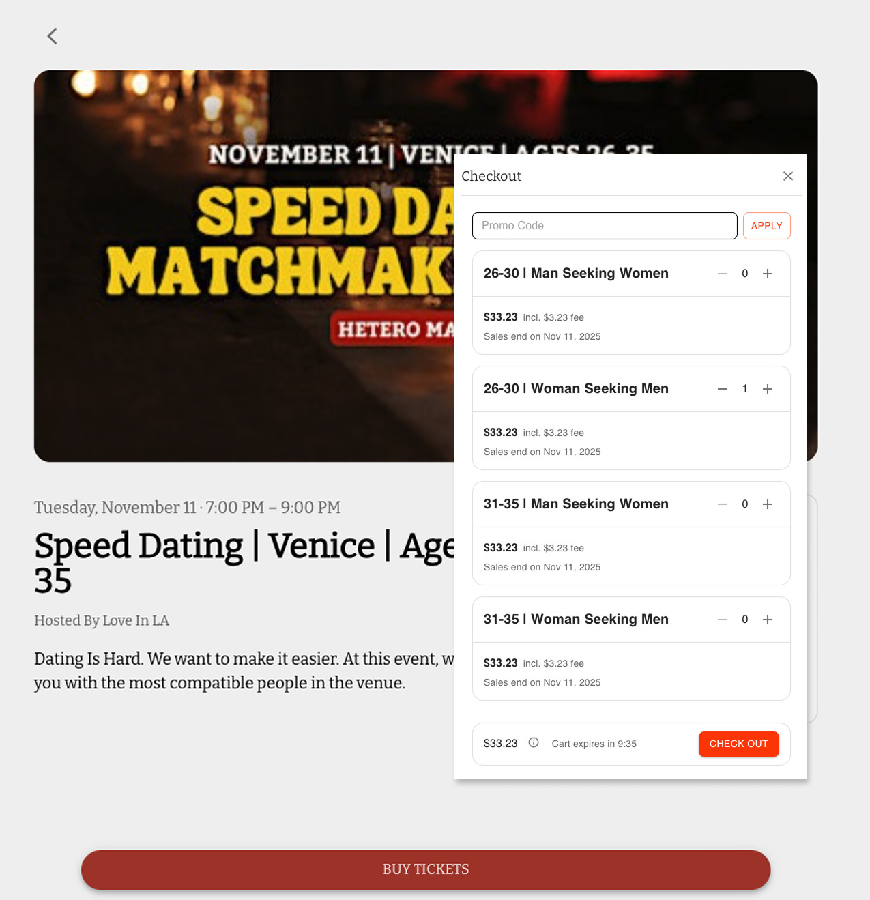This screenshot has width=870, height=900.
Task: Add a 31-35 Woman Seeking Men ticket
Action: tap(768, 620)
